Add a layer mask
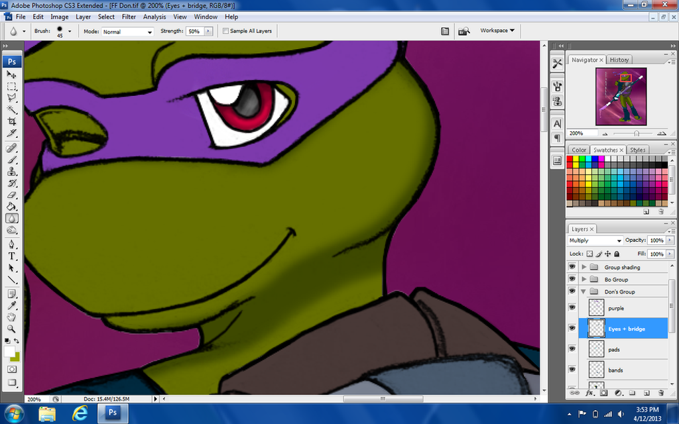This screenshot has height=424, width=679. 603,393
